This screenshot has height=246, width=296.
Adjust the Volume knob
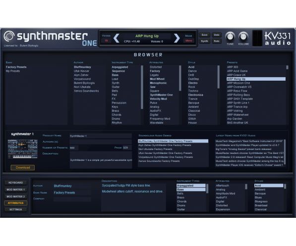click(243, 37)
